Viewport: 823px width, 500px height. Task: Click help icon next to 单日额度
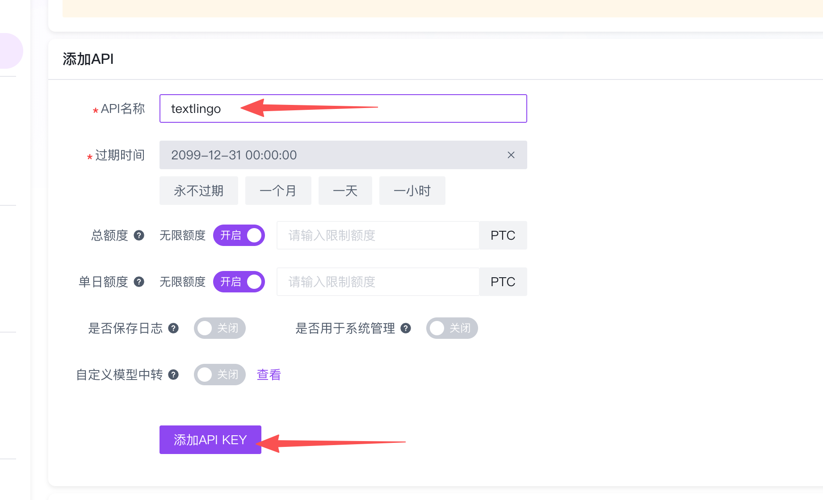139,282
